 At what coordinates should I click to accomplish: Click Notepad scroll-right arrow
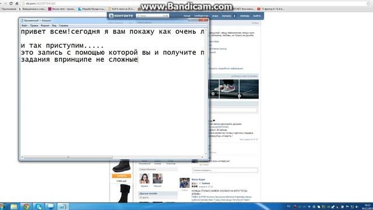point(202,157)
